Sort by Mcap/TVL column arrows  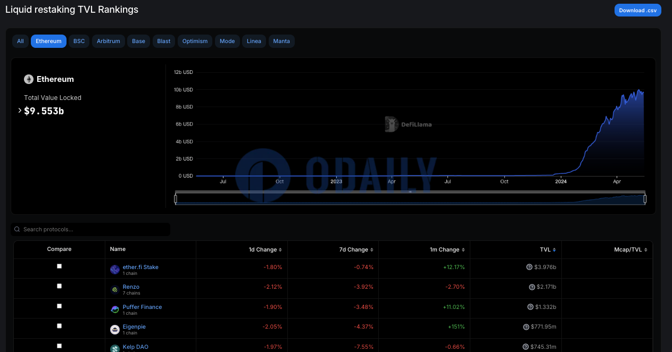[646, 250]
